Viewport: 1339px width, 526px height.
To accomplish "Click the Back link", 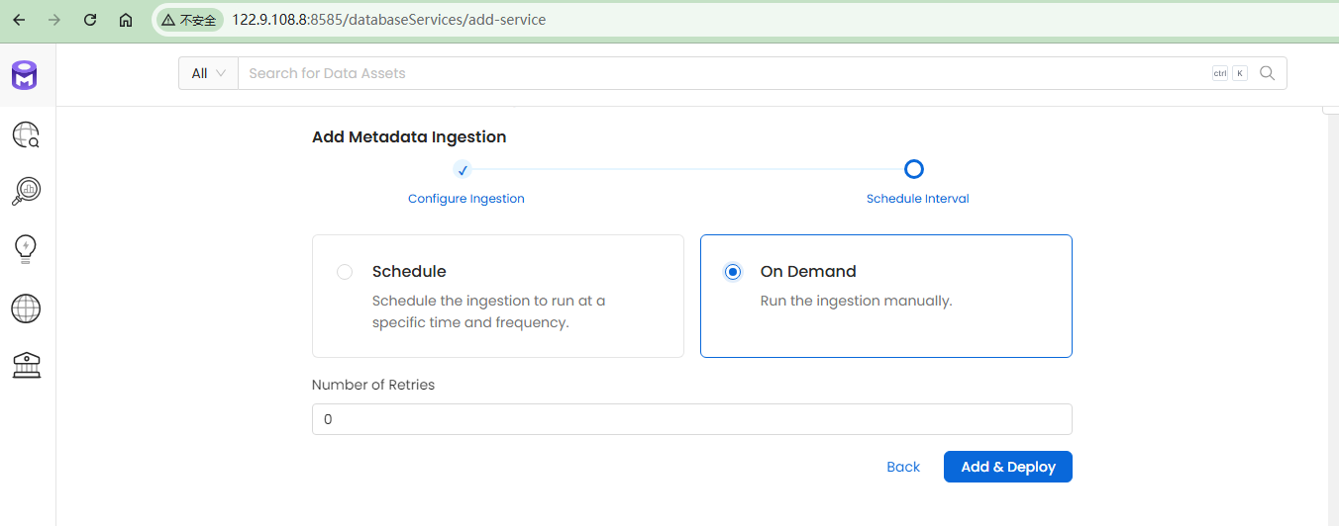I will (903, 467).
